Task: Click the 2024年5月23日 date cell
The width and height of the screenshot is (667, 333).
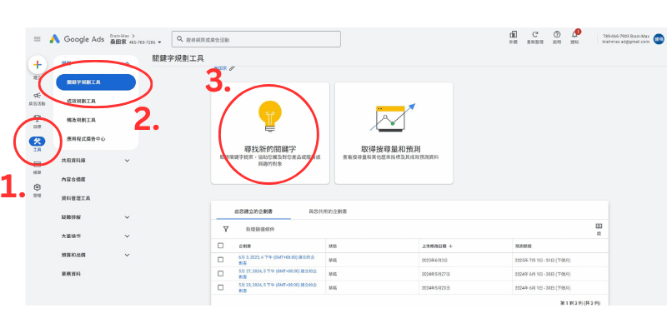Action: pos(435,288)
